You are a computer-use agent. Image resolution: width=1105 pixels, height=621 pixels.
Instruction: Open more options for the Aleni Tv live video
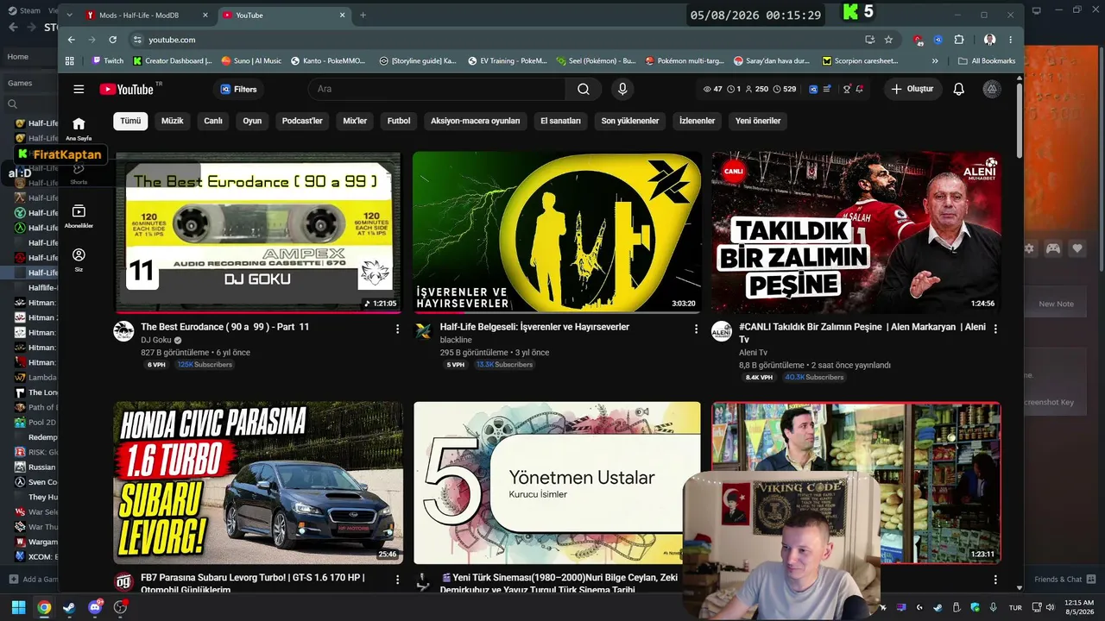click(x=995, y=329)
